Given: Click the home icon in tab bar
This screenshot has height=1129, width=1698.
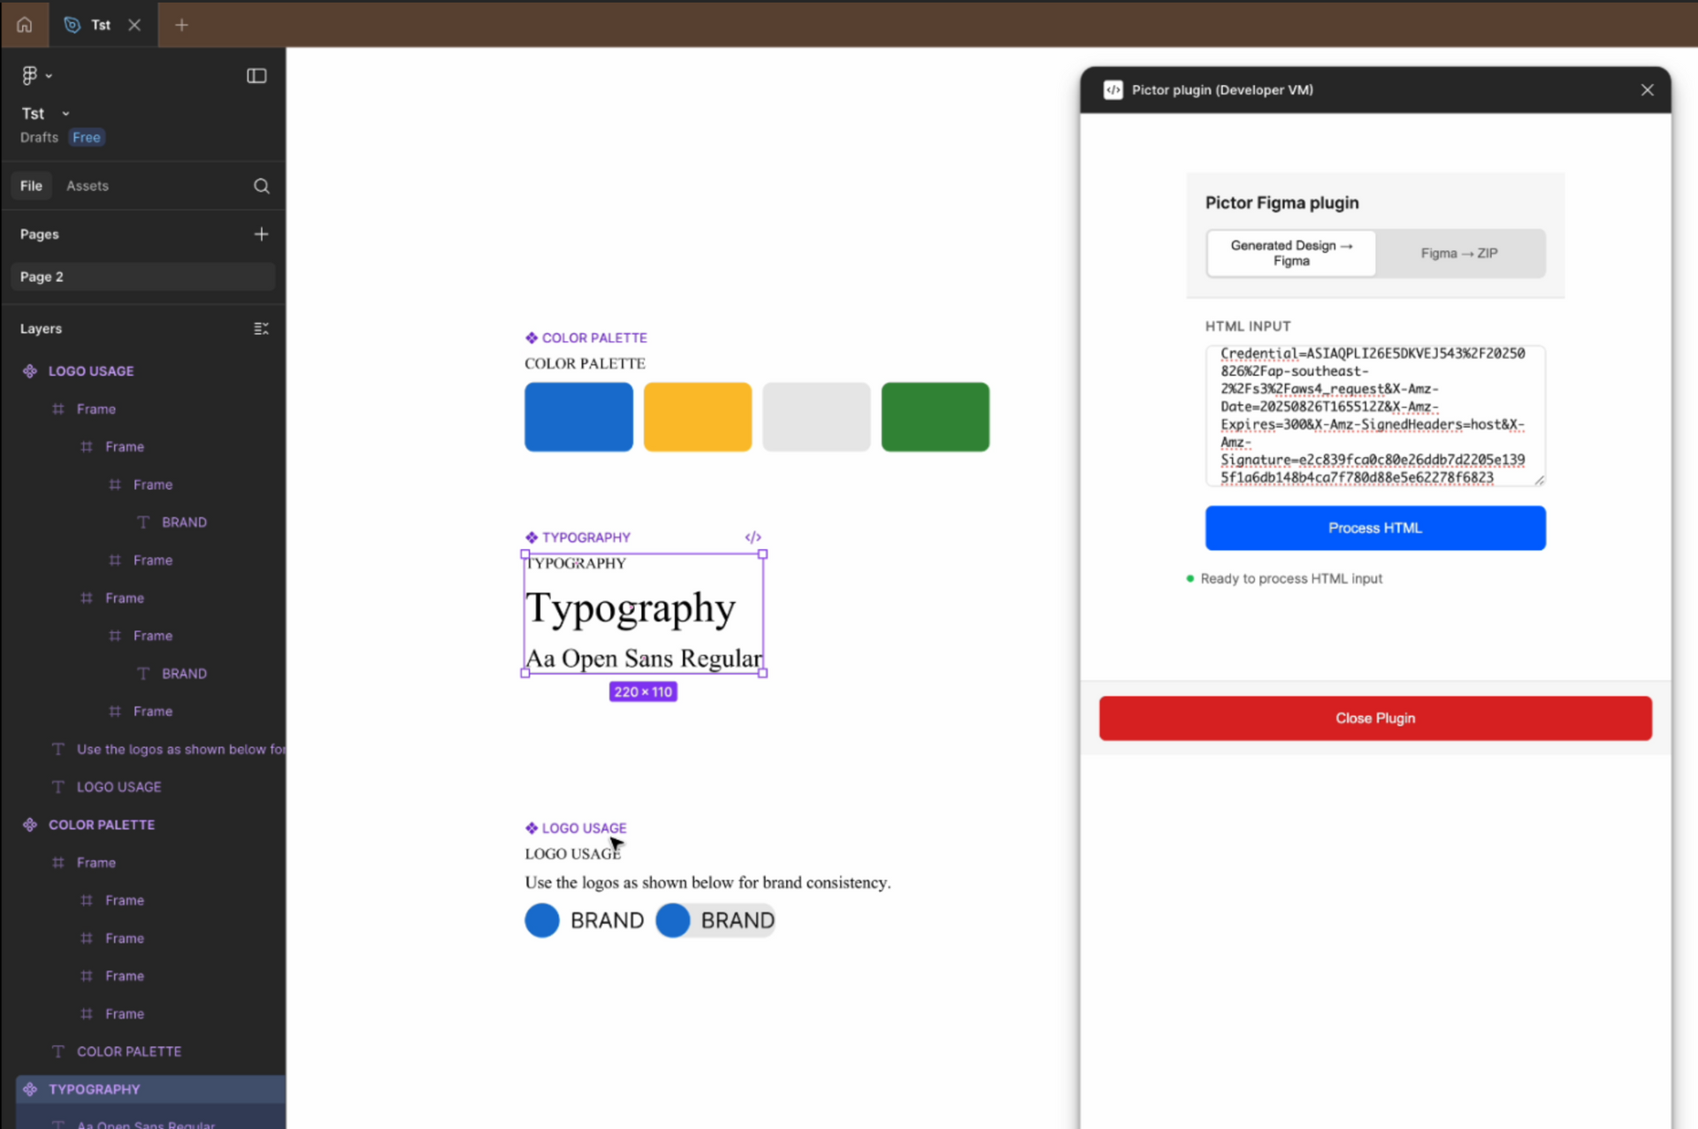Looking at the screenshot, I should (x=24, y=25).
